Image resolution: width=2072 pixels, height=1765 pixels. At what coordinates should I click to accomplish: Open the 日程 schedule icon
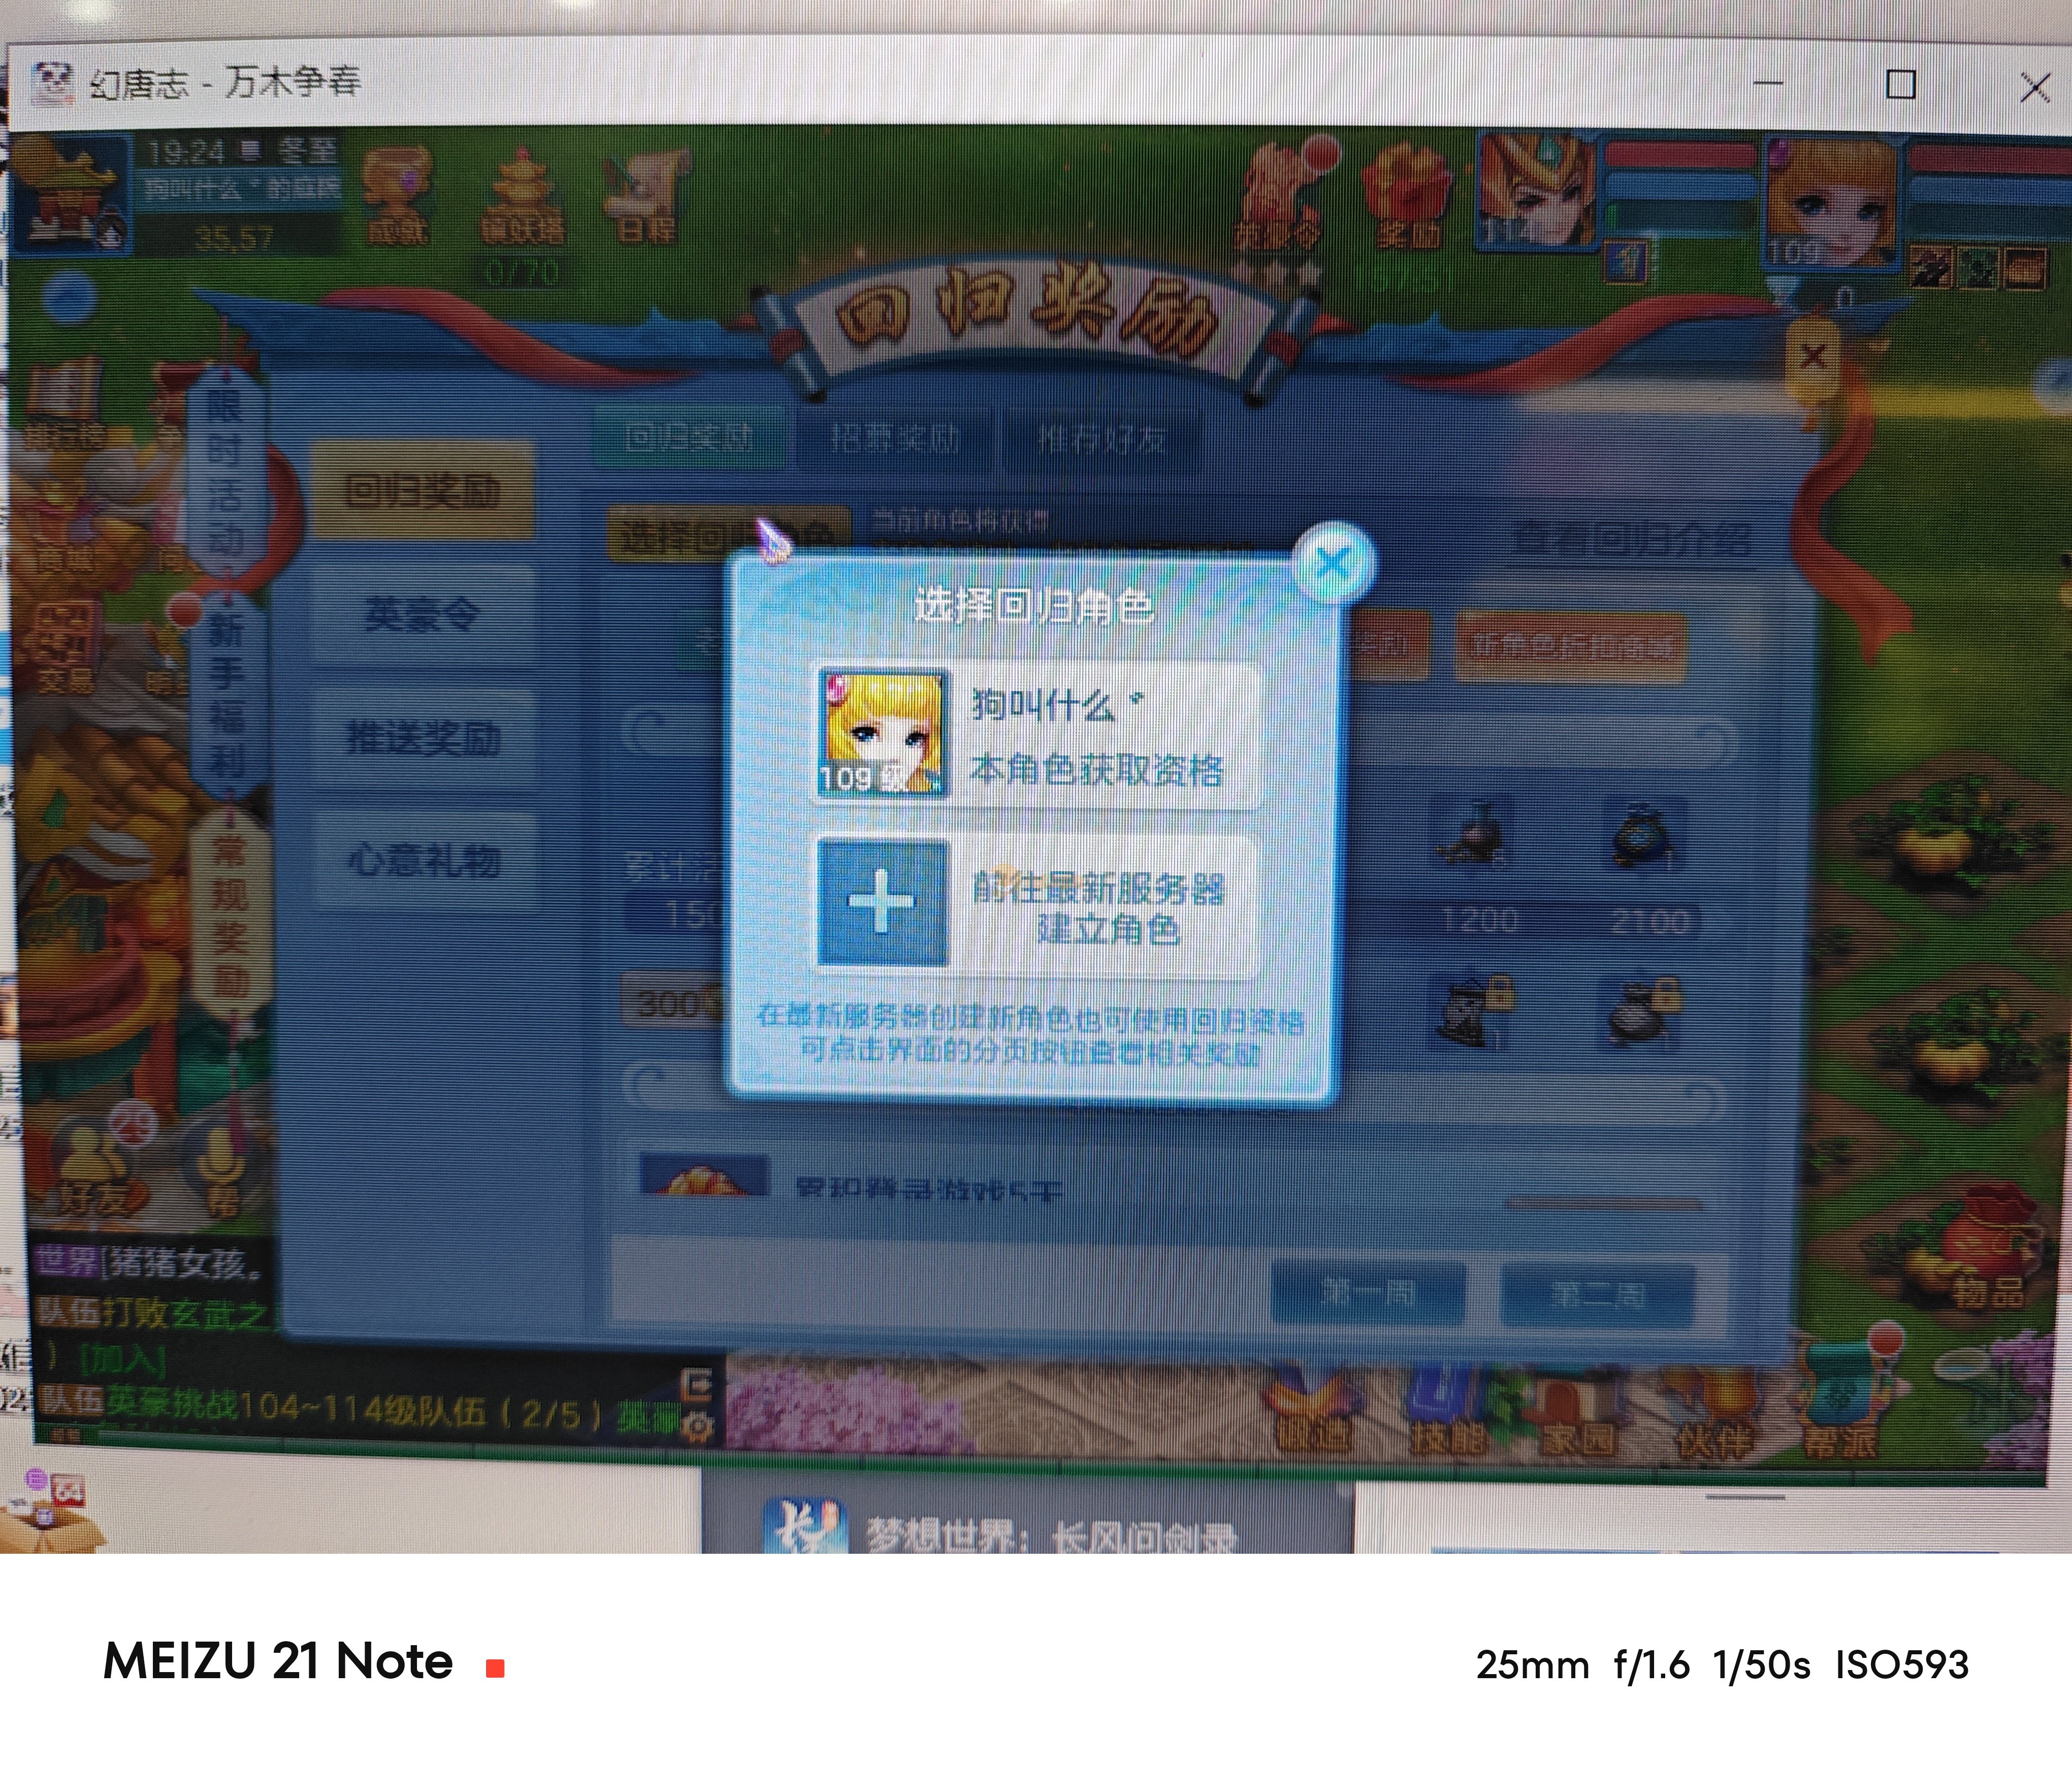pos(646,196)
